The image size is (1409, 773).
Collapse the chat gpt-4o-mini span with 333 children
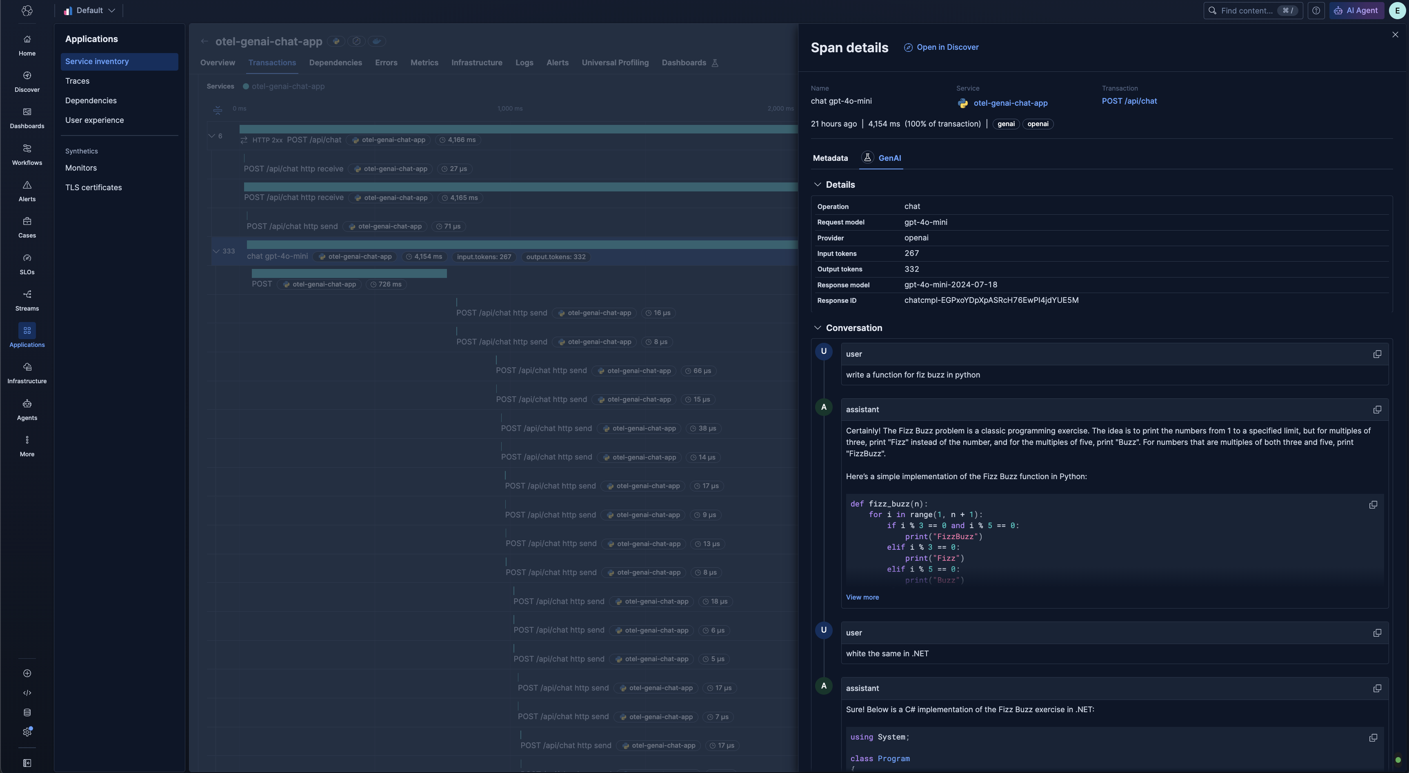[x=216, y=251]
